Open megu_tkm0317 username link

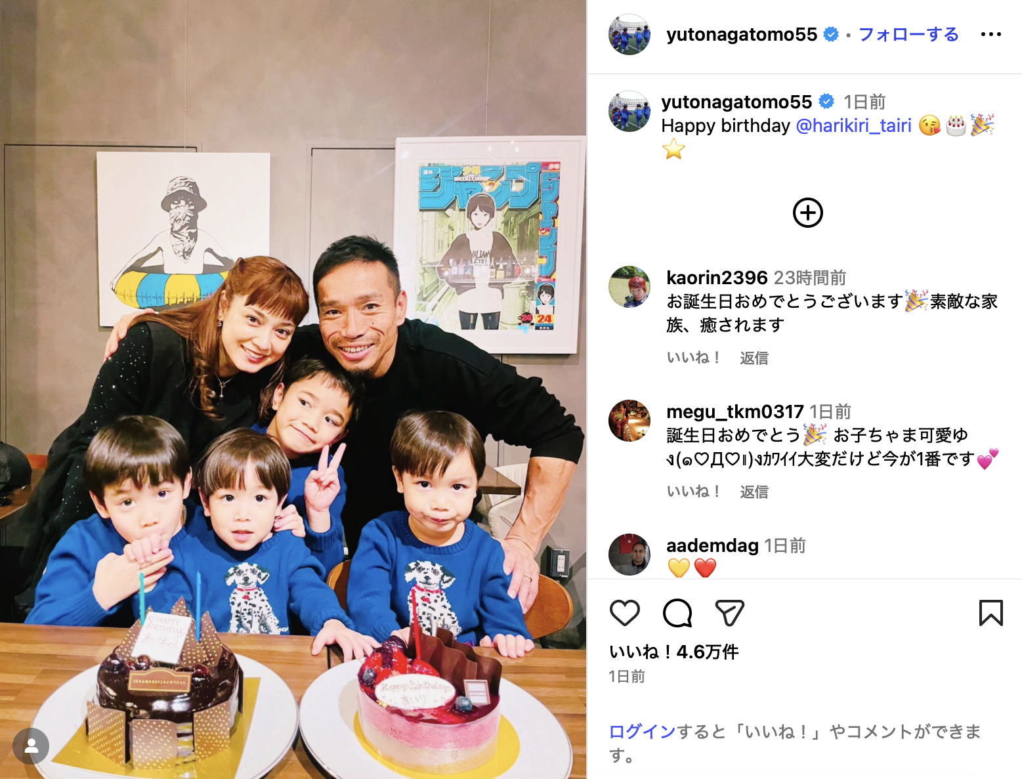735,411
